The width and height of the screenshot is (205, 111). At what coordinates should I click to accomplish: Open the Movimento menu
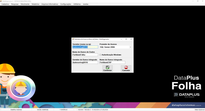click(x=25, y=4)
